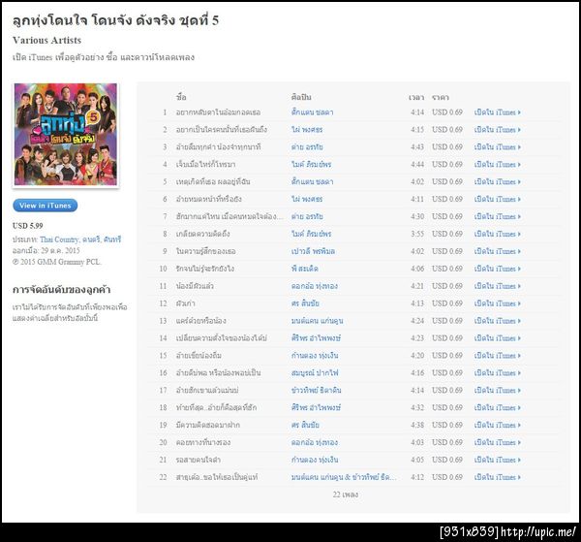Open track 9 via เปิดใน iTunes link
Screen dimensions: 581x542
(x=498, y=251)
